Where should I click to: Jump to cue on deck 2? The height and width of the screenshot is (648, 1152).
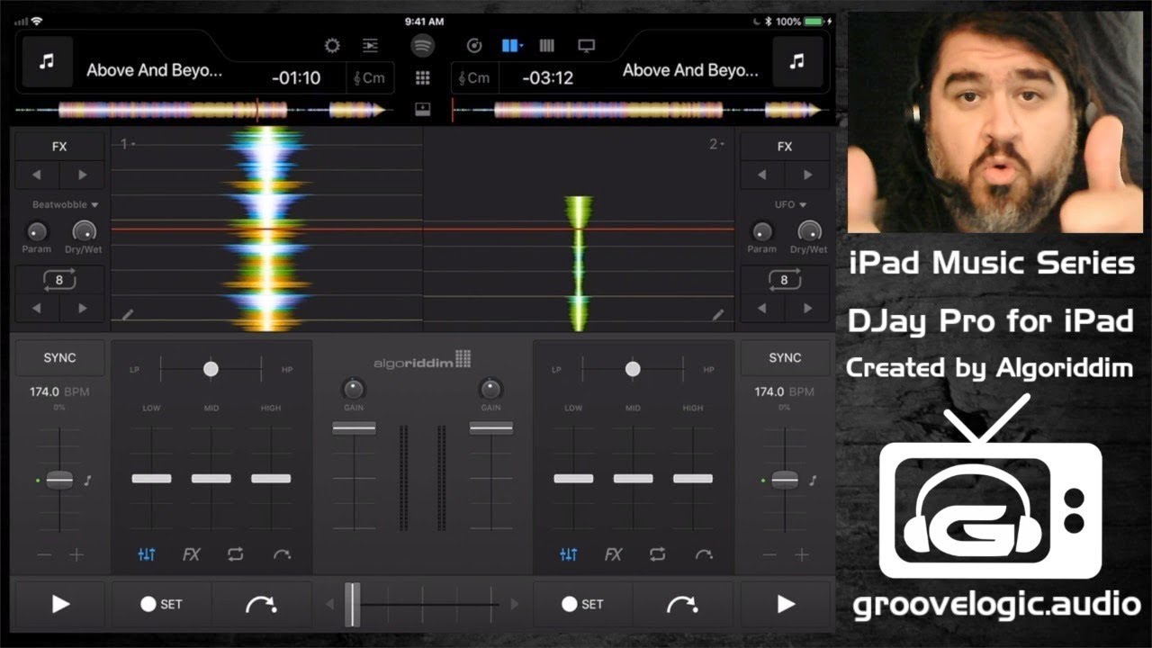coord(682,604)
